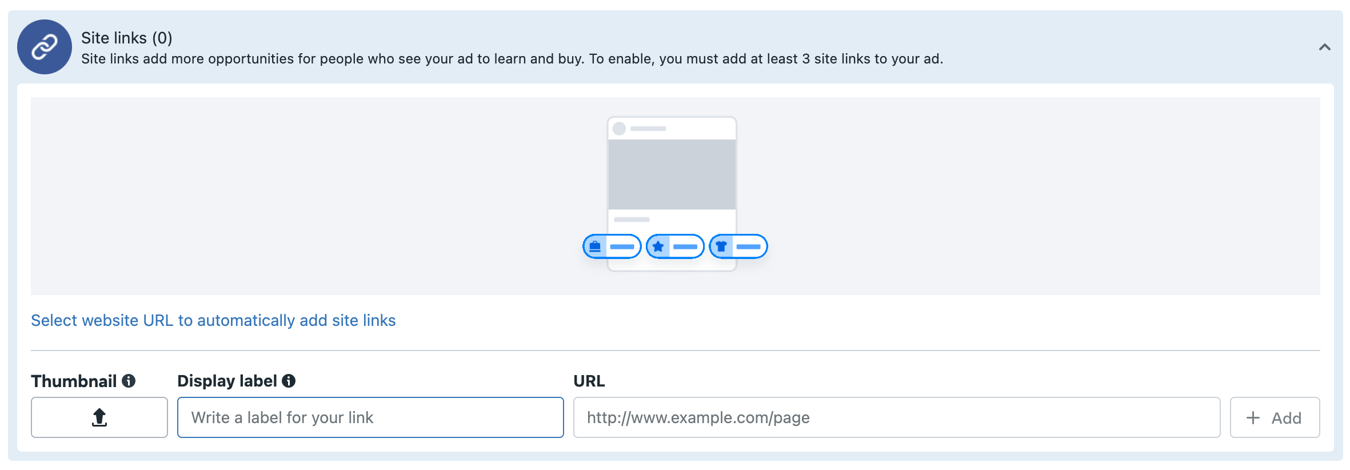This screenshot has width=1350, height=470.
Task: Click the shopping bag site link chip
Action: click(612, 246)
